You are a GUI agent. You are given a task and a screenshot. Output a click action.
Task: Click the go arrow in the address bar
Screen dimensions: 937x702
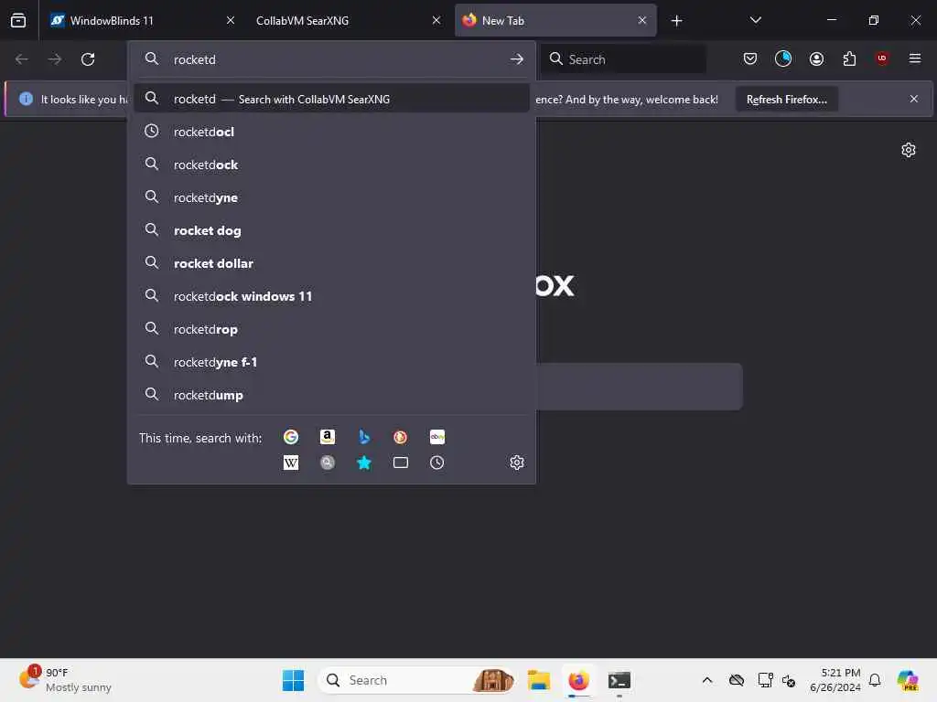[517, 59]
